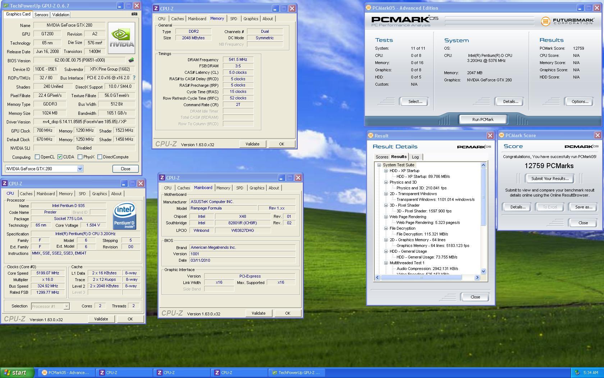This screenshot has height=378, width=604.
Task: Click the CPU-Z Memory window title icon
Action: pyautogui.click(x=156, y=8)
